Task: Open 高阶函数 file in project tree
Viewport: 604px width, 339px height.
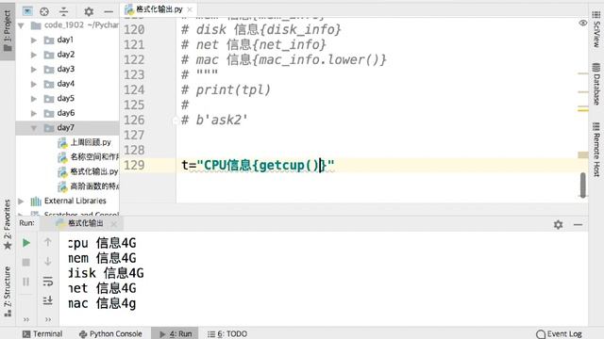Action: 94,186
